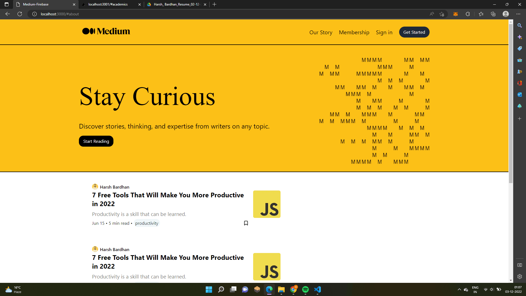Switch to the localhost:3001/#academics tab
Screen dimensions: 526x296
(x=108, y=4)
